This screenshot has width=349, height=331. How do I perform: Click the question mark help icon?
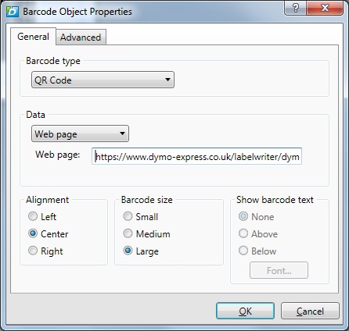pos(296,8)
